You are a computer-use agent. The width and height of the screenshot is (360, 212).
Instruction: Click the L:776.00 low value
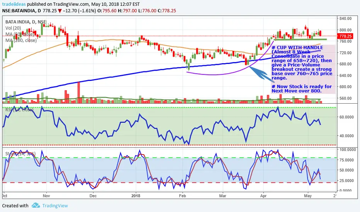[x=147, y=10]
